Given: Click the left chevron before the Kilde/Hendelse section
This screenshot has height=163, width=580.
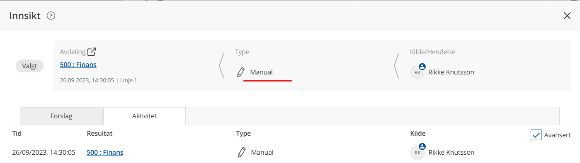Looking at the screenshot, I should (397, 65).
